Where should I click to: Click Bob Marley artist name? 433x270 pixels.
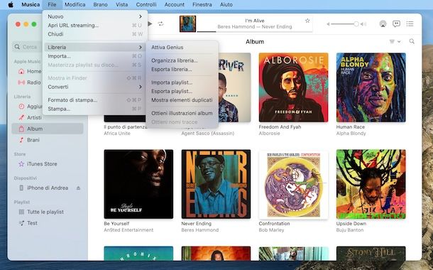(x=271, y=230)
